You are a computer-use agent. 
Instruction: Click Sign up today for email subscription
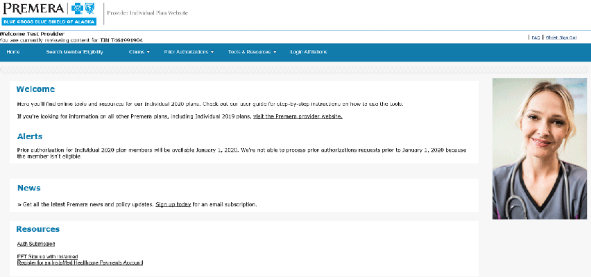pyautogui.click(x=173, y=204)
